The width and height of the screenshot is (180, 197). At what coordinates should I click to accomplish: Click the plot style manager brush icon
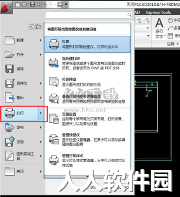point(54,160)
